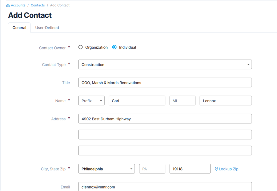The image size is (277, 191).
Task: Click the last name field containing Lennox
Action: (x=226, y=101)
